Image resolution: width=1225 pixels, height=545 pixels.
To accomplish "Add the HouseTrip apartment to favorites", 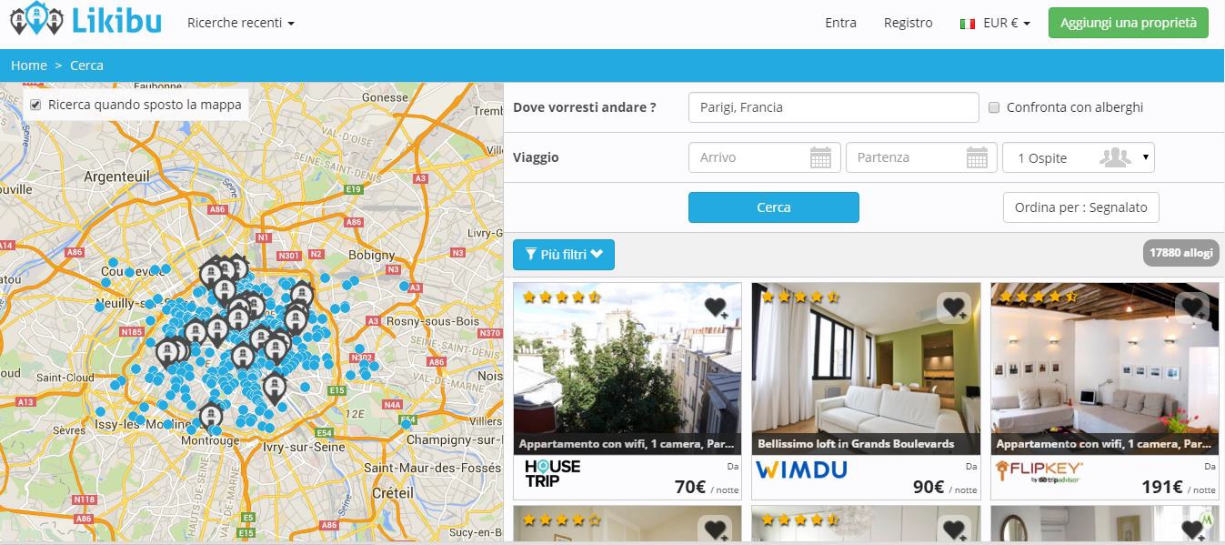I will (716, 308).
